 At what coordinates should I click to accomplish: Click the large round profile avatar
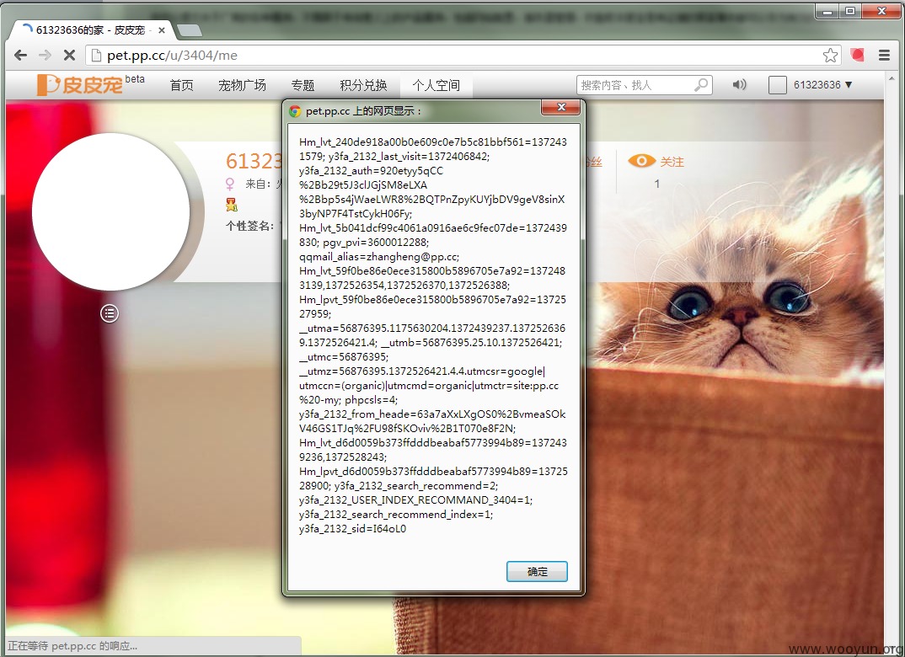[x=111, y=211]
